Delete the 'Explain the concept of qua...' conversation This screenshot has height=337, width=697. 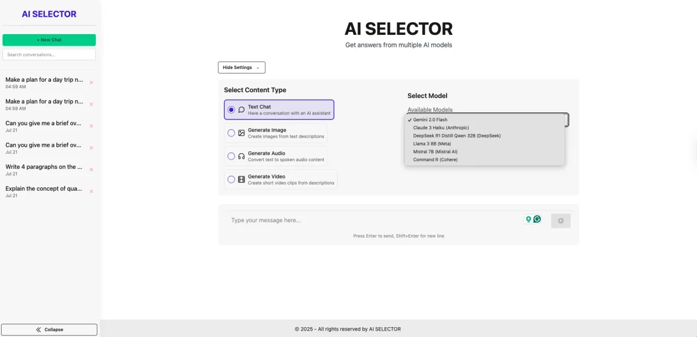[91, 191]
